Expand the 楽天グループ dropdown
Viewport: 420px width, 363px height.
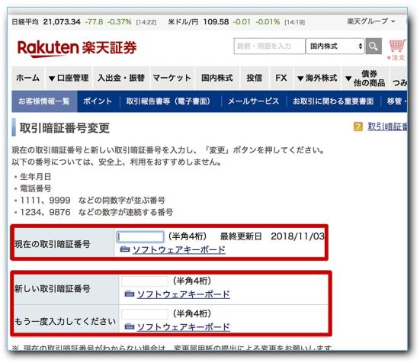371,21
